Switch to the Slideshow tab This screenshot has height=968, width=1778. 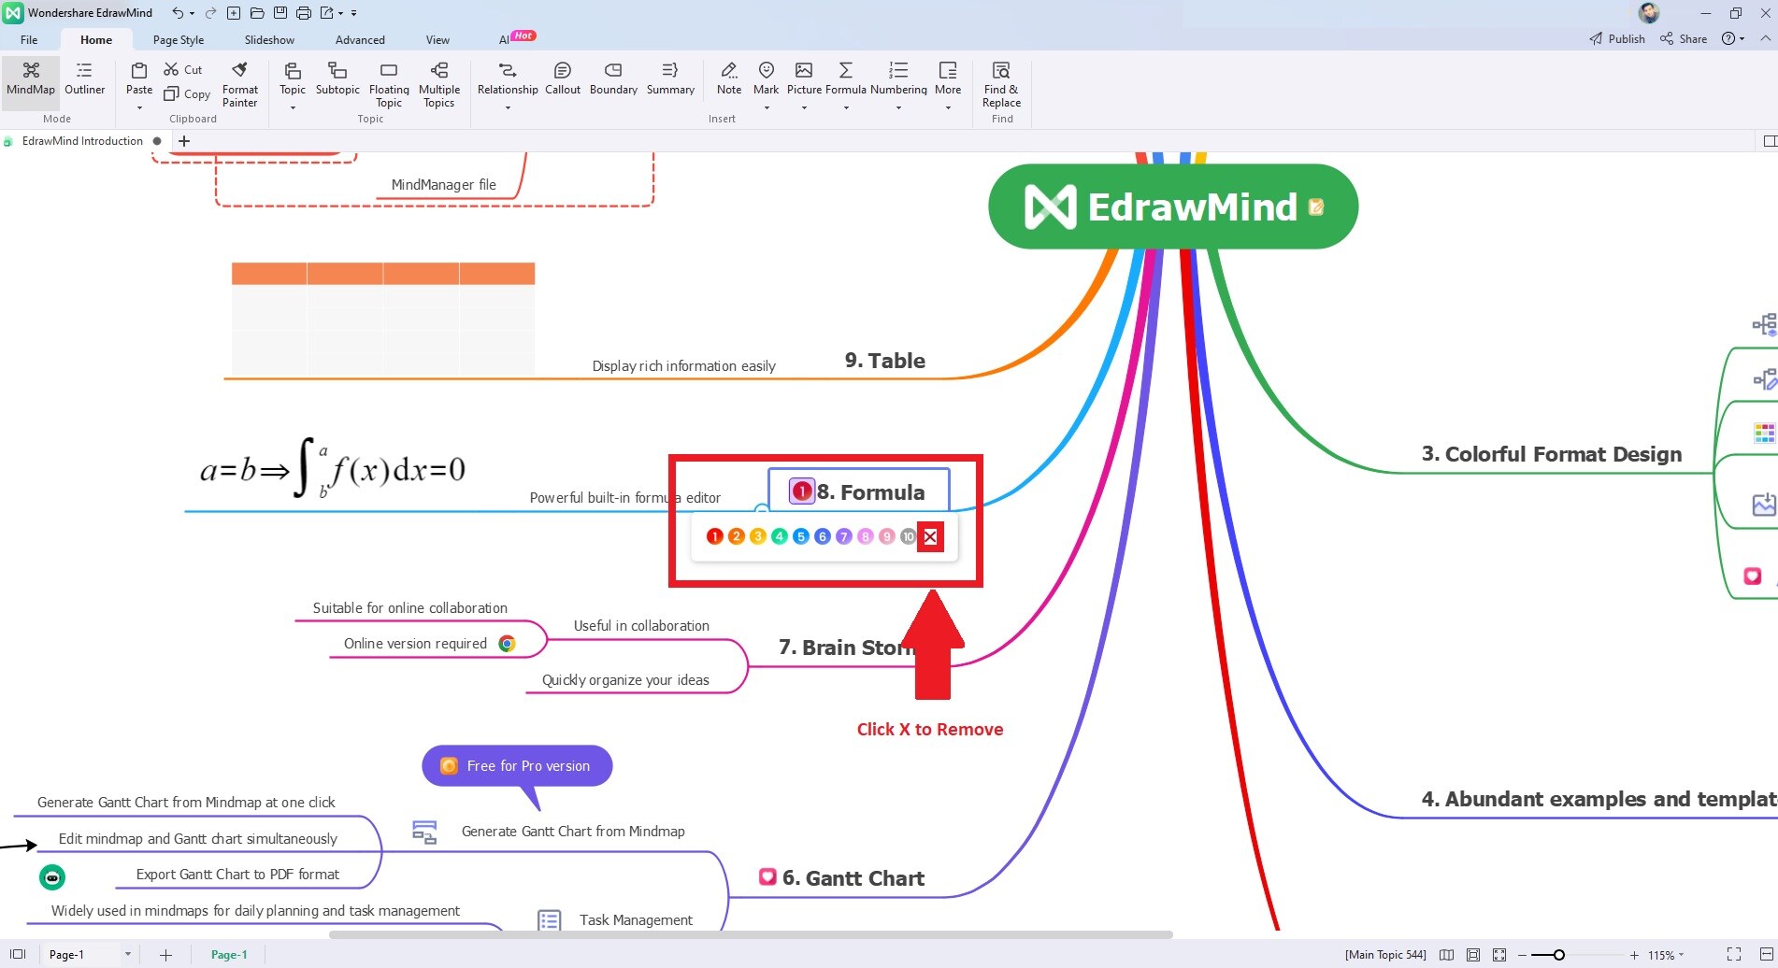[269, 39]
